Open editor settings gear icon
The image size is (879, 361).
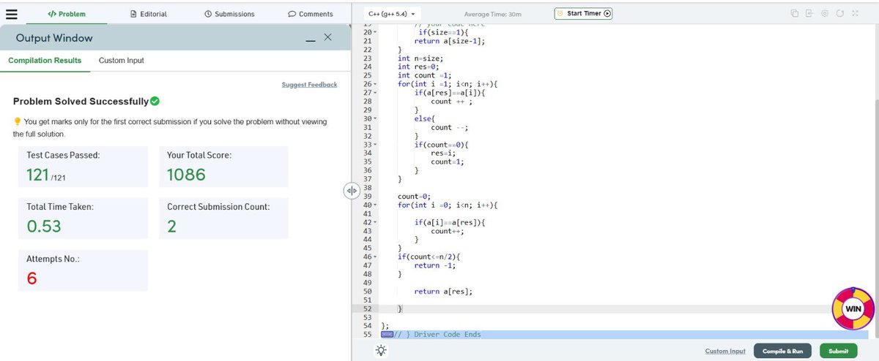point(825,13)
